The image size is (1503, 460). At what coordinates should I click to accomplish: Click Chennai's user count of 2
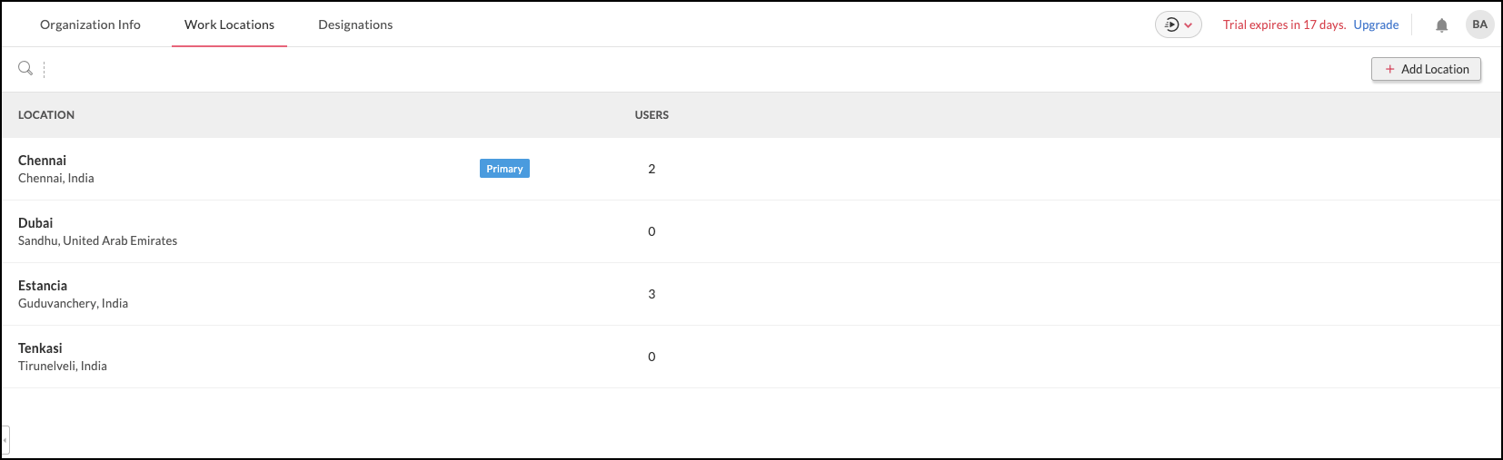pos(652,169)
